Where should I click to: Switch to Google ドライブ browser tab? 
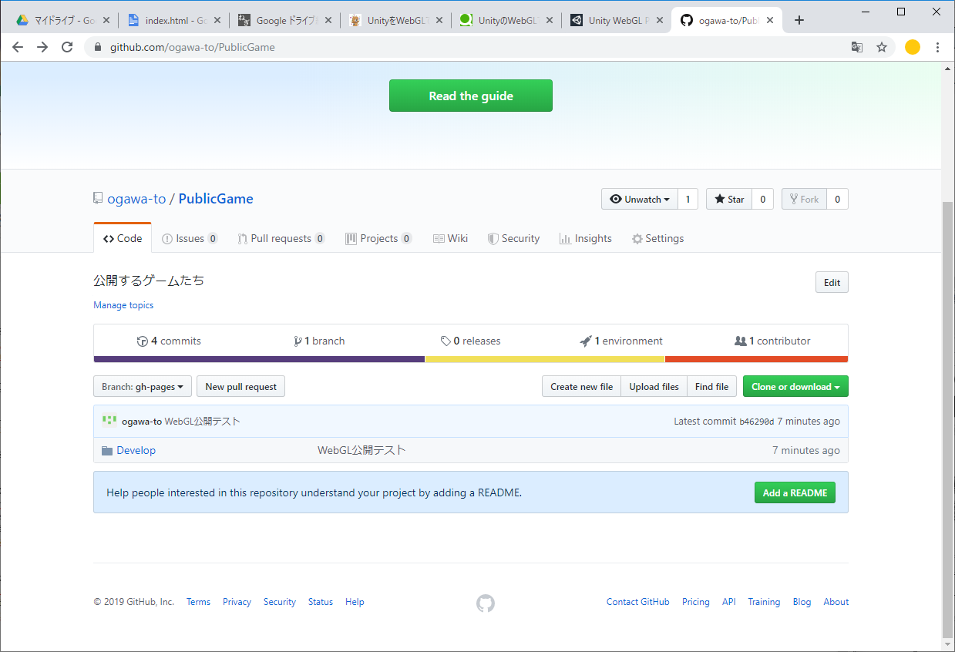[x=284, y=21]
